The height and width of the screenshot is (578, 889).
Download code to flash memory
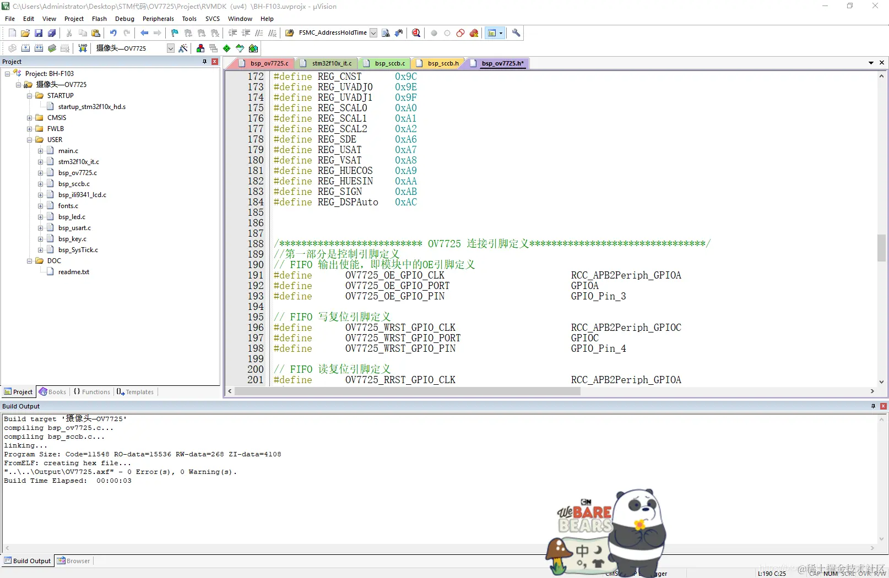click(83, 48)
